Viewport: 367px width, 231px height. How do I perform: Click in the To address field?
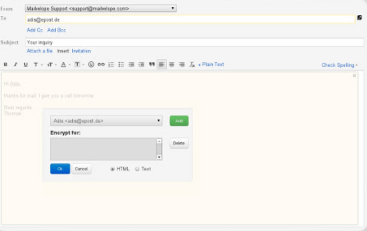[190, 20]
